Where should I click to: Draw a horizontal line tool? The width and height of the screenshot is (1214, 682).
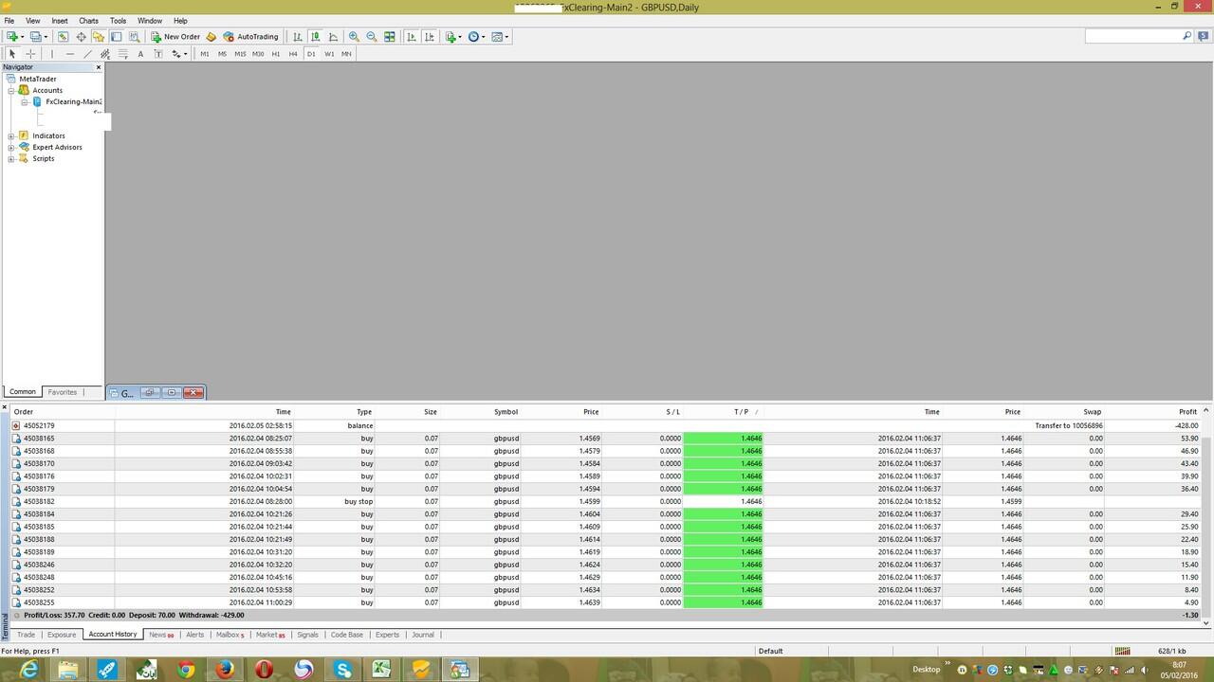click(x=69, y=54)
